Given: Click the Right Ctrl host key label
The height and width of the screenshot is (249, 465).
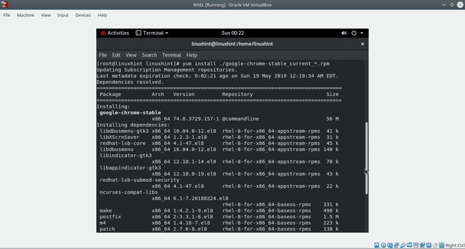Looking at the screenshot, I should [x=455, y=245].
